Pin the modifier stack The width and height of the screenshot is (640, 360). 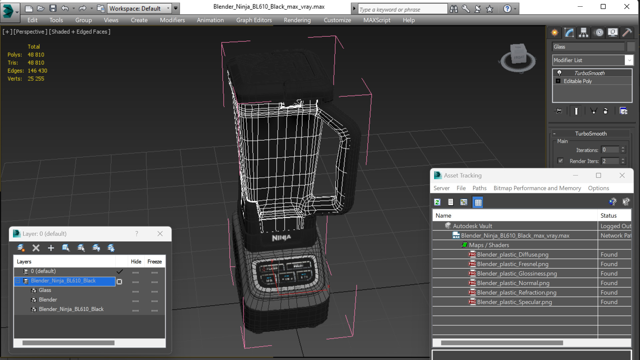coord(558,111)
